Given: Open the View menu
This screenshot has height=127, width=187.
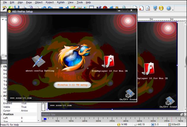Looking at the screenshot, I should coord(71,2).
